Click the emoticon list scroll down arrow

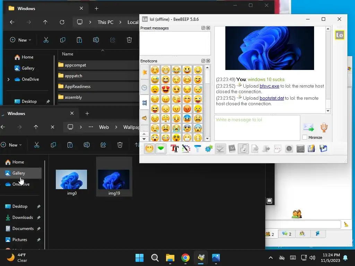coord(207,139)
